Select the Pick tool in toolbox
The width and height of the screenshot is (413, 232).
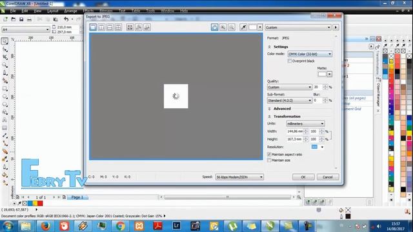5,41
